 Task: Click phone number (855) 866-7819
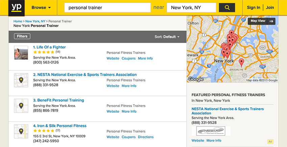(x=46, y=111)
